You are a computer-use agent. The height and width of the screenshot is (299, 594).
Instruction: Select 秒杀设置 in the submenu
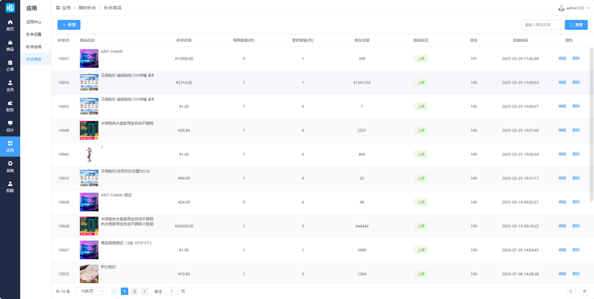click(34, 34)
